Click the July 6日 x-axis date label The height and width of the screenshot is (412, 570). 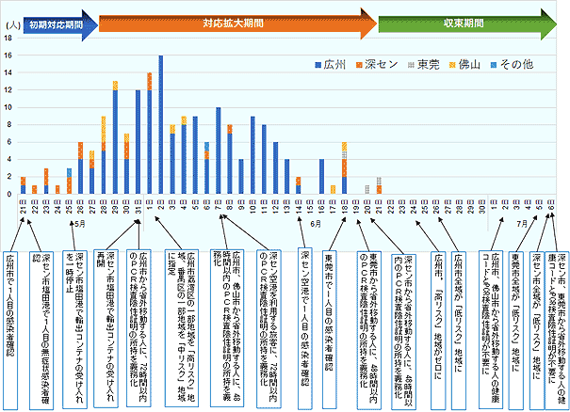(551, 203)
